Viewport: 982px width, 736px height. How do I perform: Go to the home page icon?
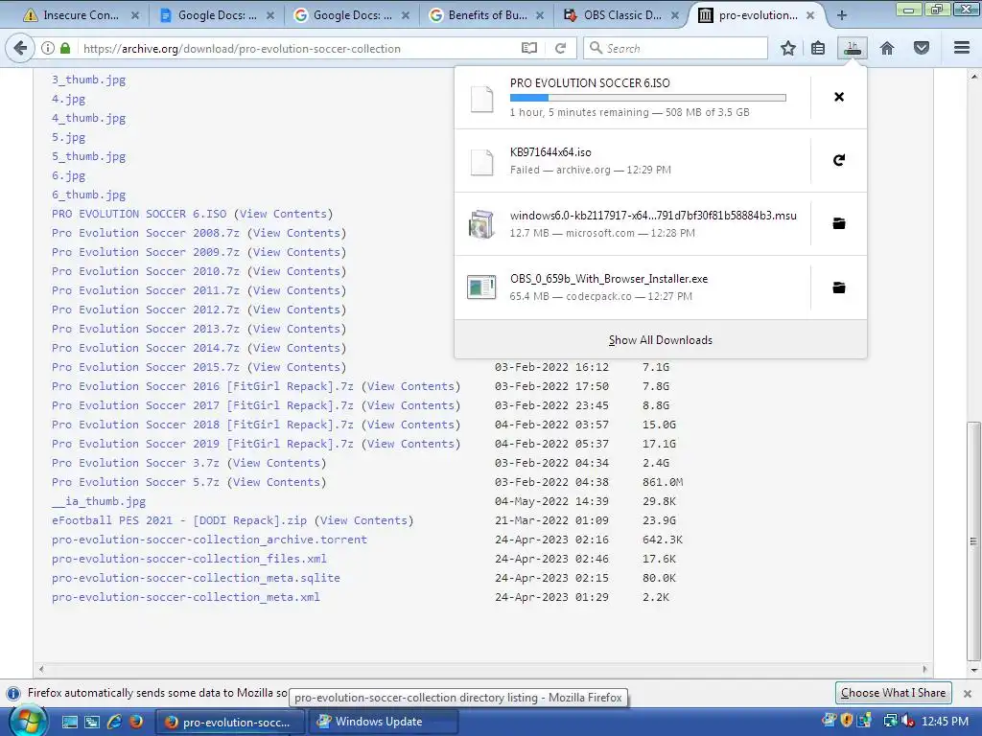887,48
